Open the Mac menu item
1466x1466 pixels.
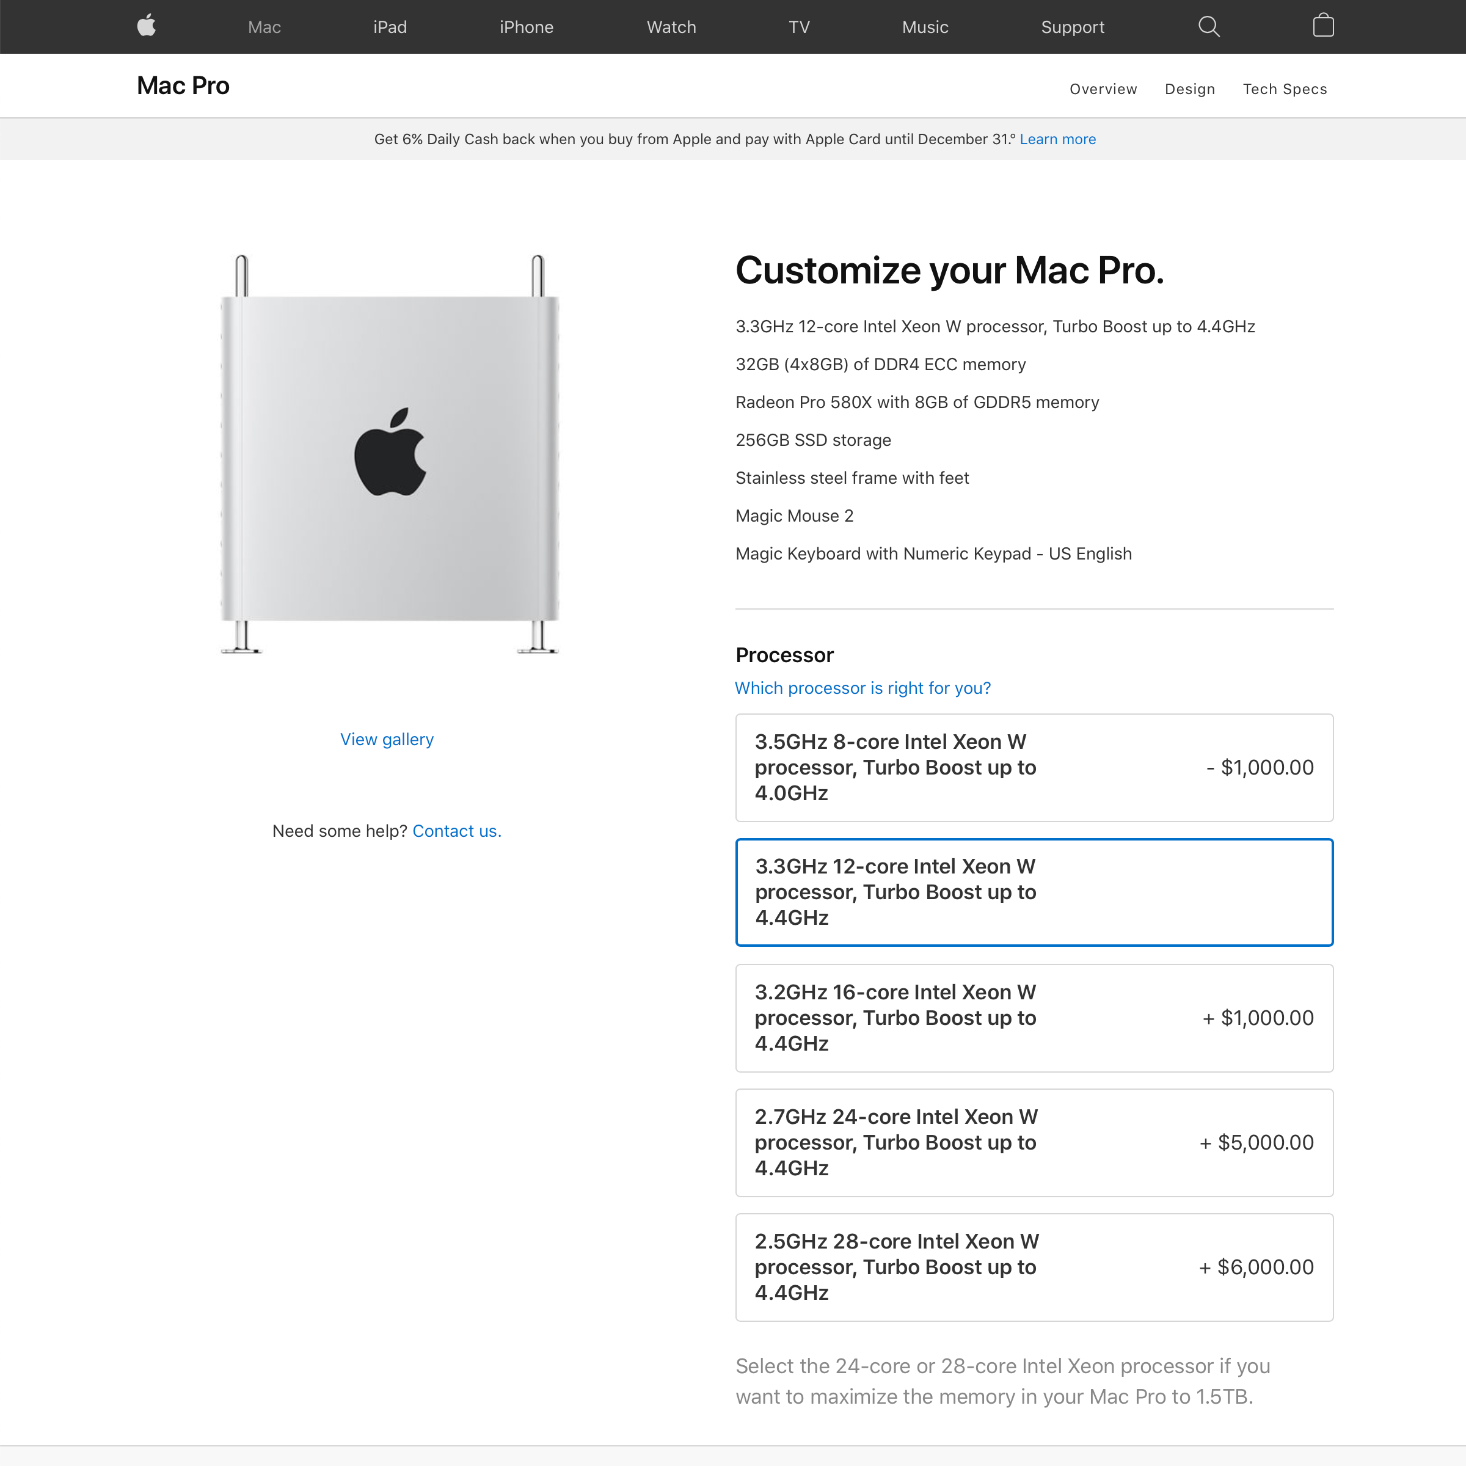264,27
